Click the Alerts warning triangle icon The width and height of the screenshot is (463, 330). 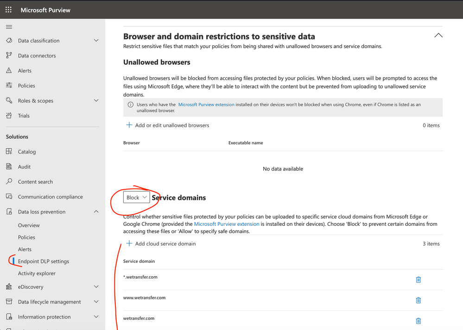tap(9, 70)
